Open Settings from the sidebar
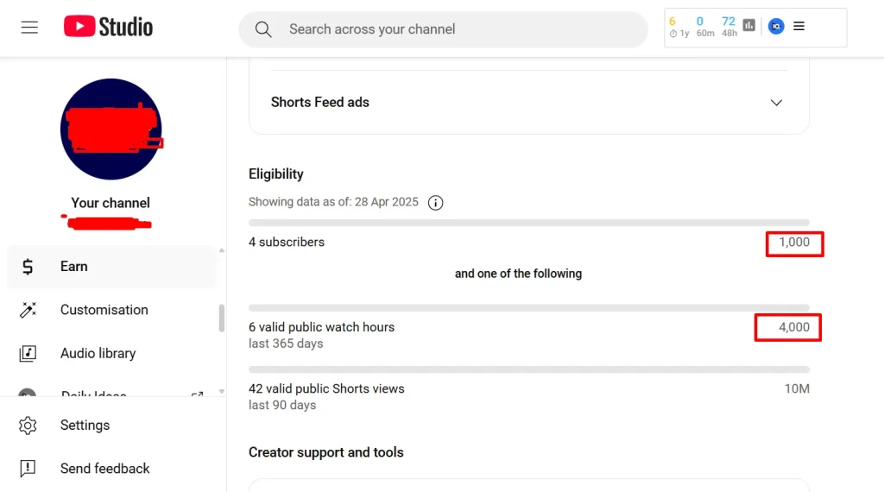 [111, 426]
